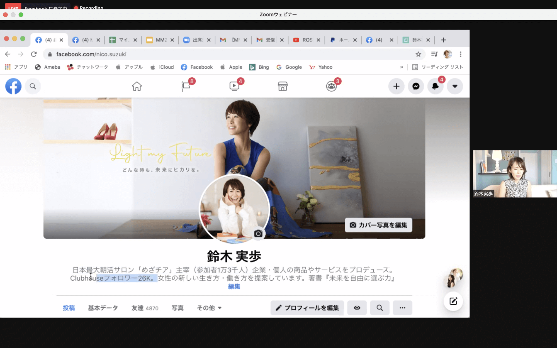Viewport: 557px width, 348px height.
Task: Click the Facebook logo icon
Action: click(13, 86)
